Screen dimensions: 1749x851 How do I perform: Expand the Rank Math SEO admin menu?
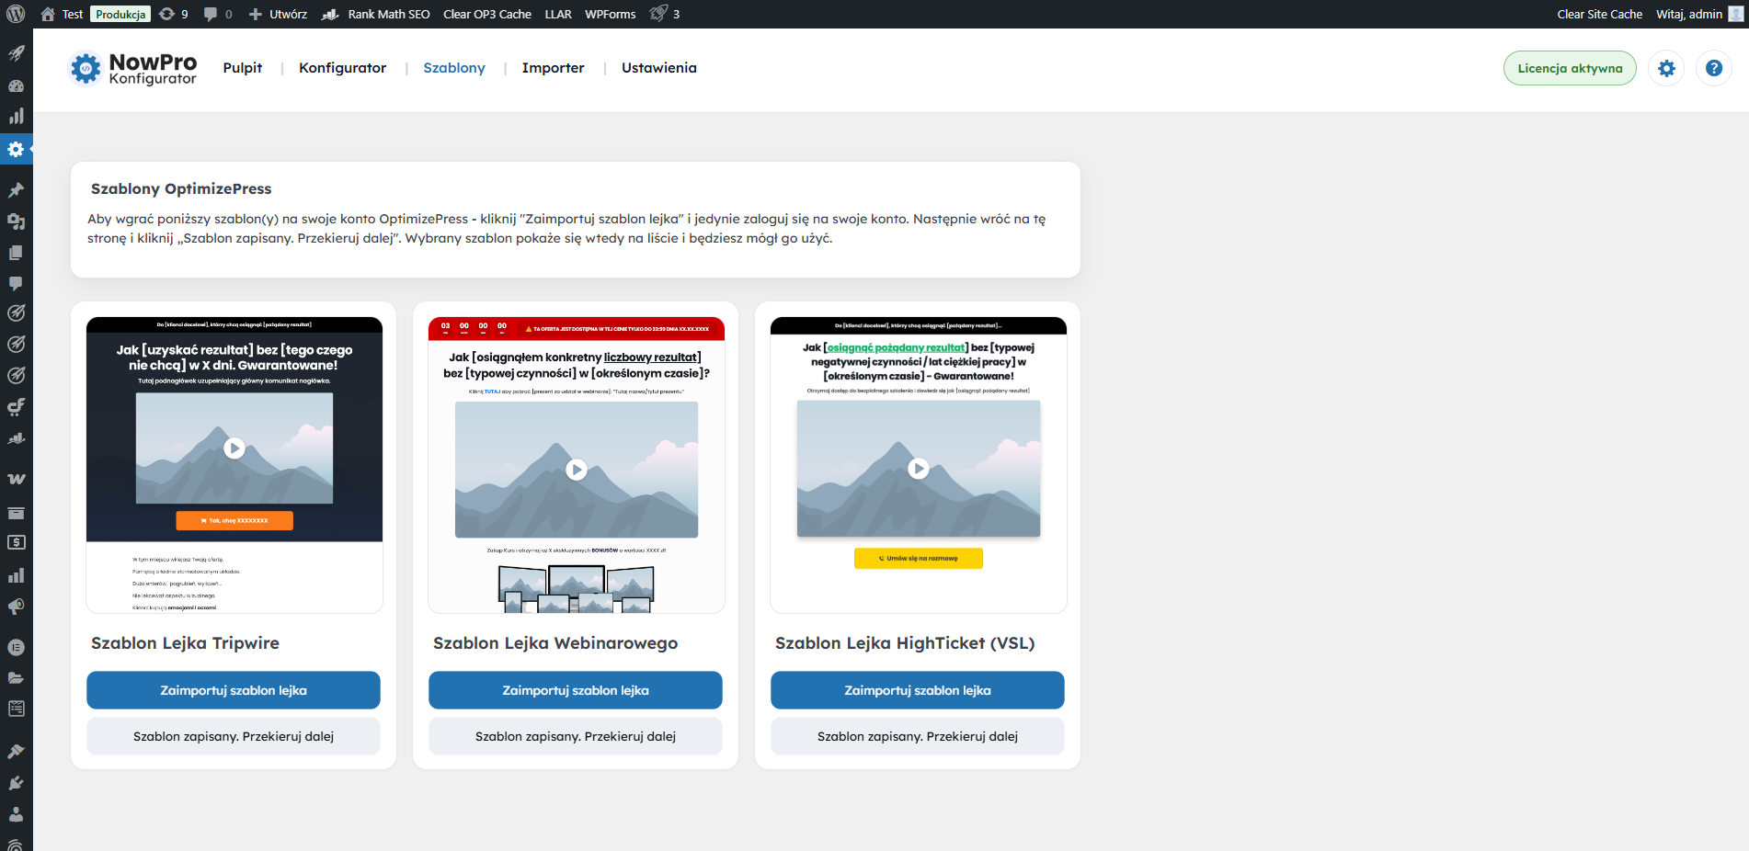click(x=376, y=14)
